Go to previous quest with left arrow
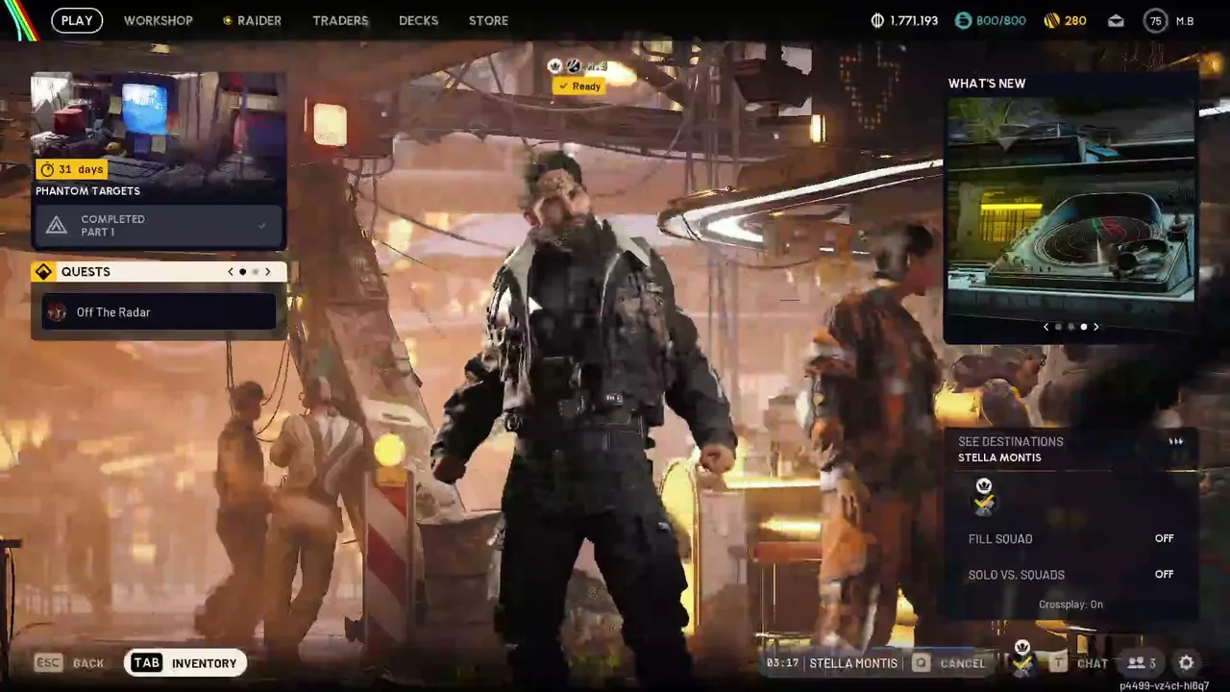Viewport: 1230px width, 692px height. pos(231,272)
